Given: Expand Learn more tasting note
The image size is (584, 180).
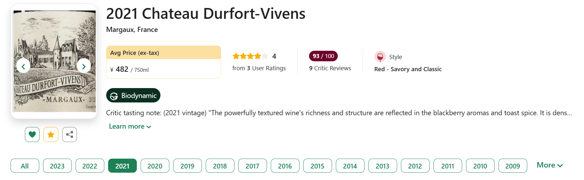Looking at the screenshot, I should tap(130, 126).
